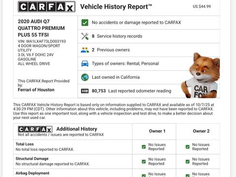Click the 'US $44.99' price text

pos(202,6)
